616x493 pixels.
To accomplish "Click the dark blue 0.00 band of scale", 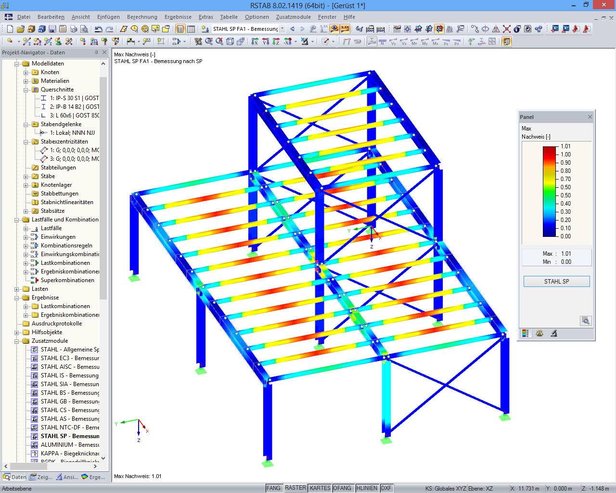I will click(550, 234).
